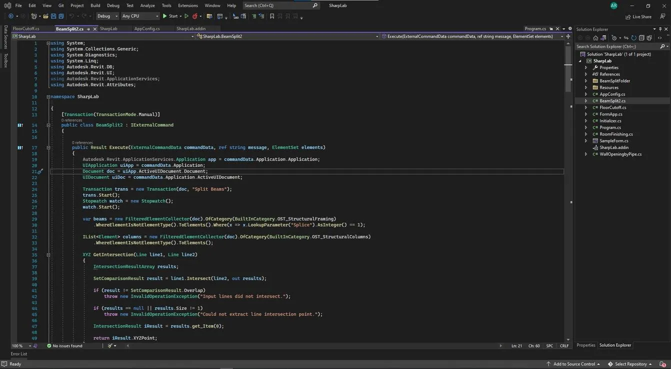Click the Navigate Backward toolbar icon

[10, 16]
